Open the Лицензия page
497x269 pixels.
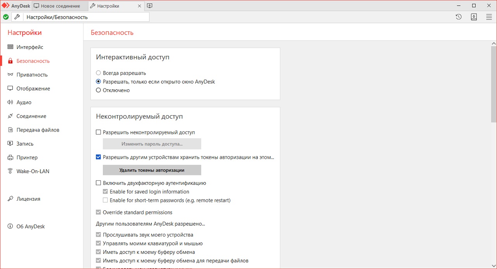pyautogui.click(x=28, y=199)
